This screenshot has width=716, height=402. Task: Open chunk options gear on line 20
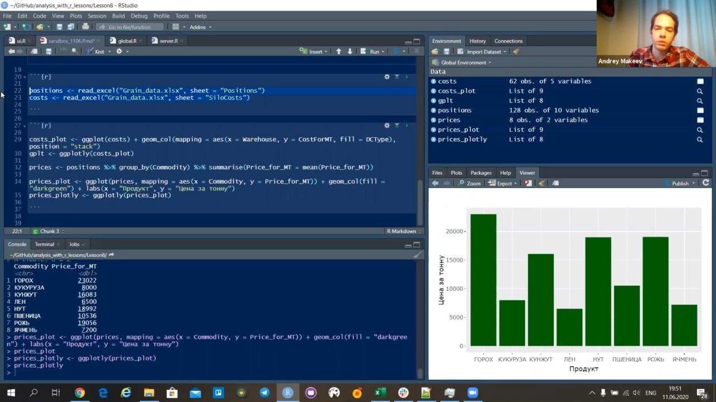pyautogui.click(x=387, y=76)
